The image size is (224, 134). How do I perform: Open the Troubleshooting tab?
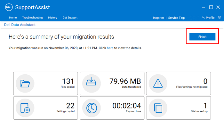32,18
